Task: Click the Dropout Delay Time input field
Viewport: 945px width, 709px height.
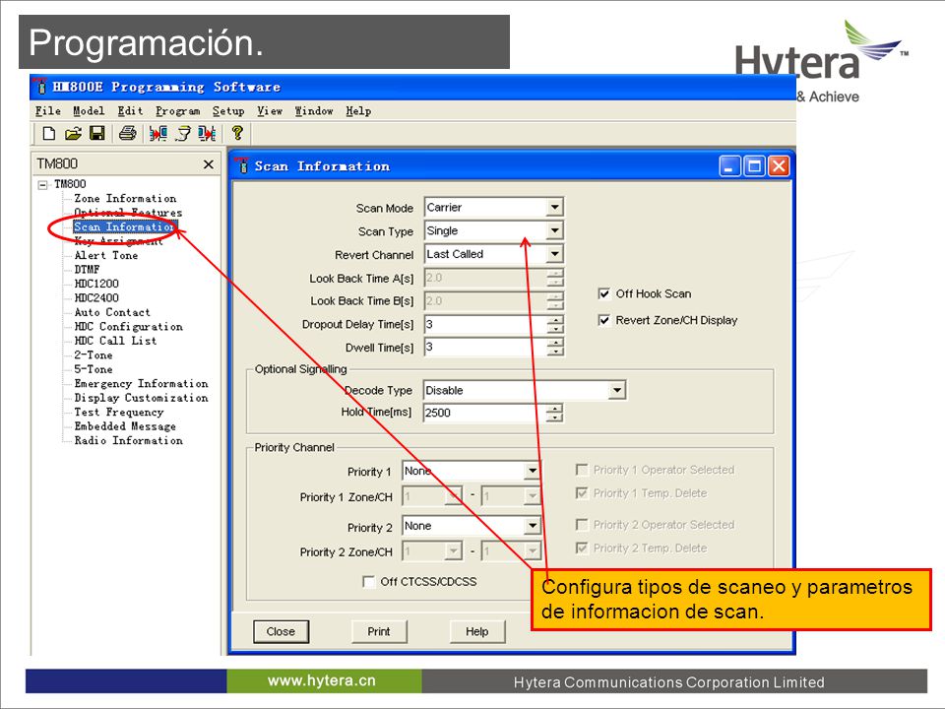Action: (485, 324)
